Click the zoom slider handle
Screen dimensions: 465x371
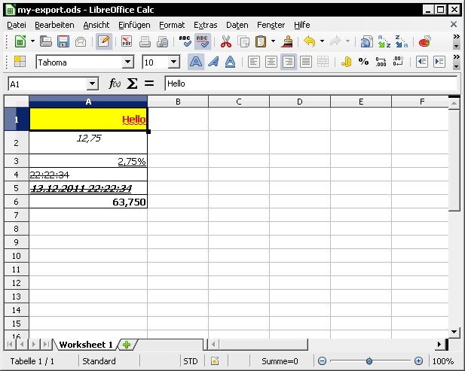coord(369,361)
